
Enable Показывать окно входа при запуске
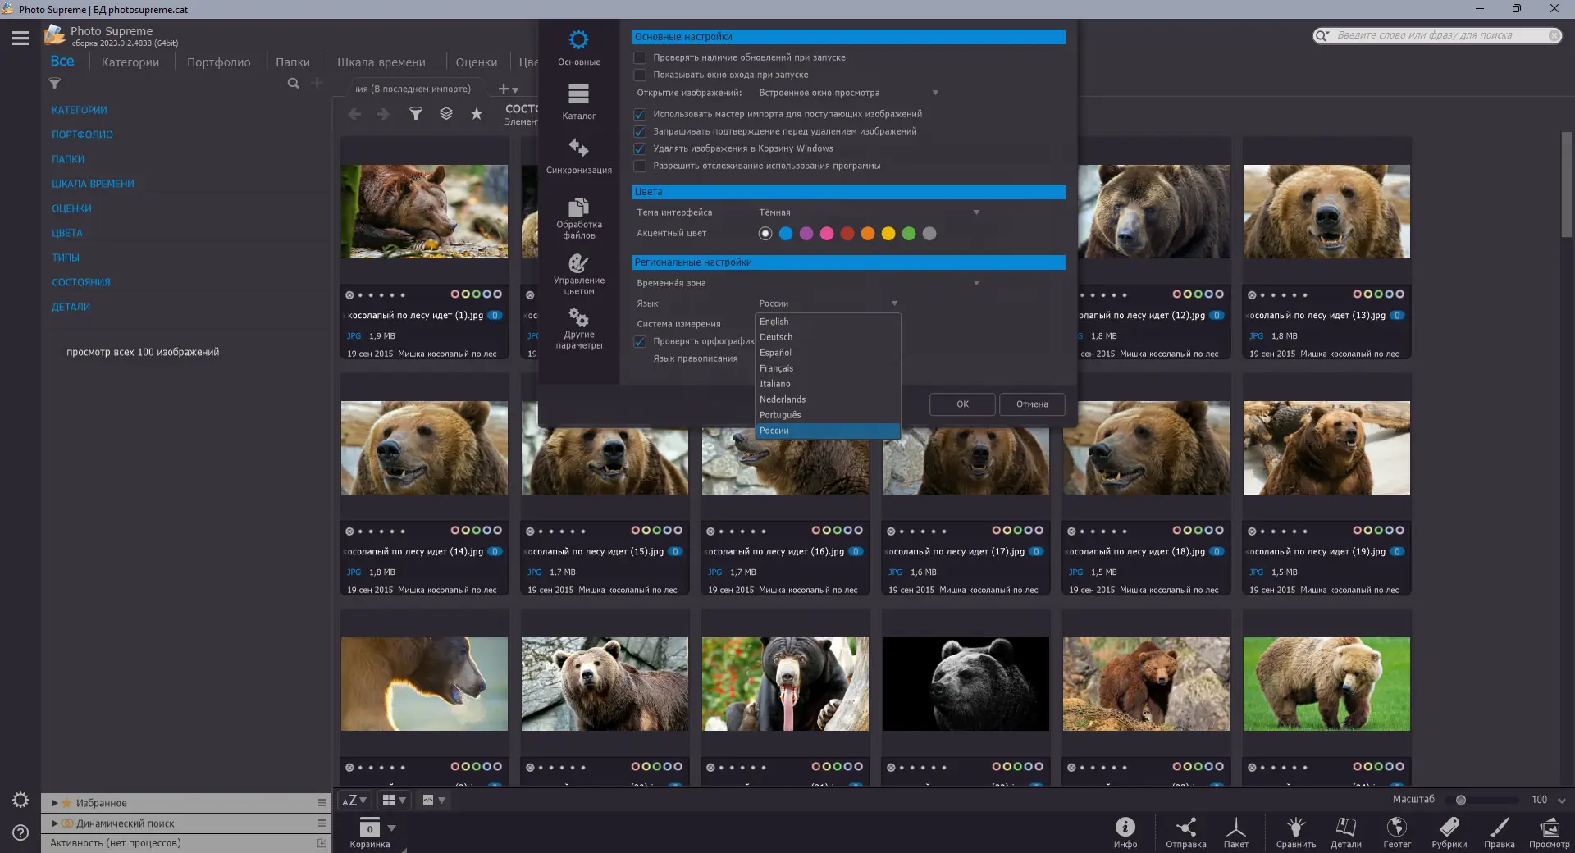tap(640, 75)
